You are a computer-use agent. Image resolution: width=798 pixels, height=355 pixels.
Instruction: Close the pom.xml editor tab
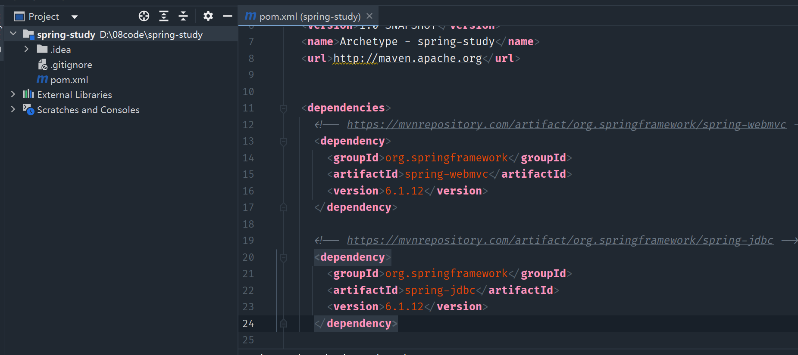pos(369,16)
